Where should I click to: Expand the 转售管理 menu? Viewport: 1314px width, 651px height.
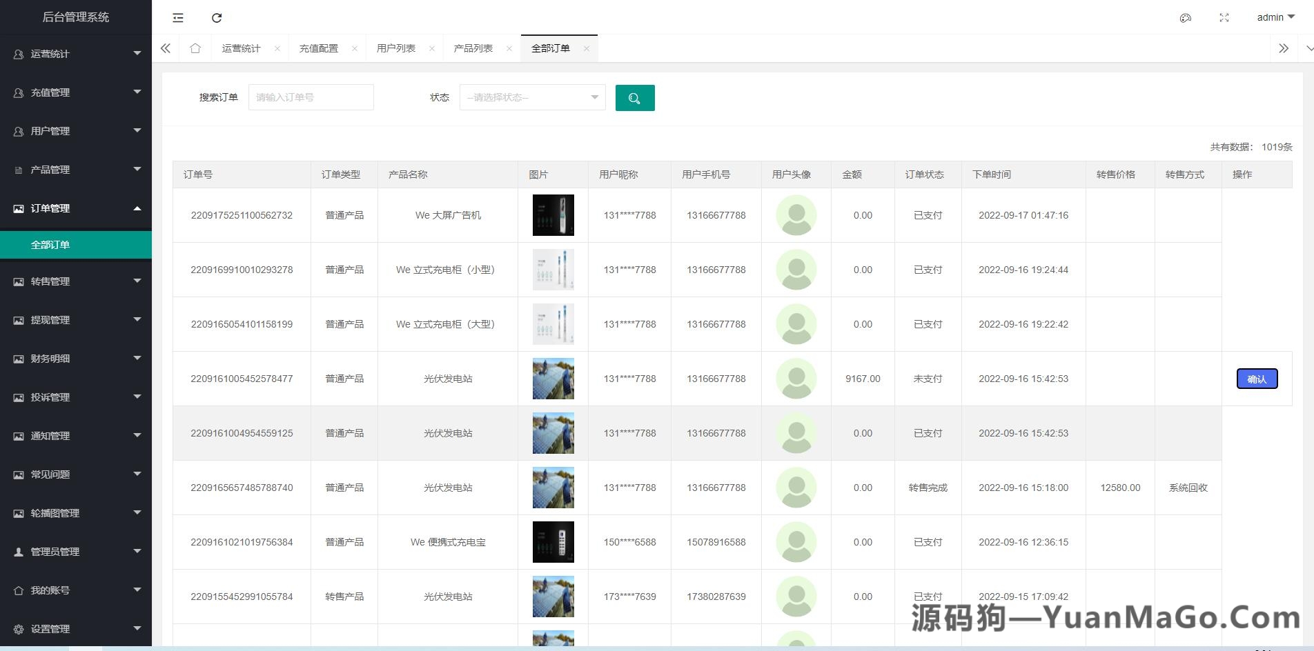[x=76, y=281]
